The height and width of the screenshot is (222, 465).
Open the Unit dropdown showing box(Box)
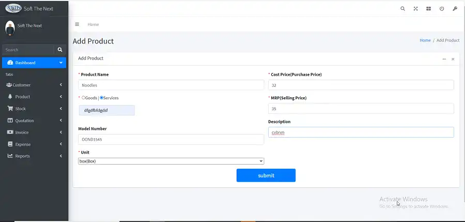[x=171, y=161]
